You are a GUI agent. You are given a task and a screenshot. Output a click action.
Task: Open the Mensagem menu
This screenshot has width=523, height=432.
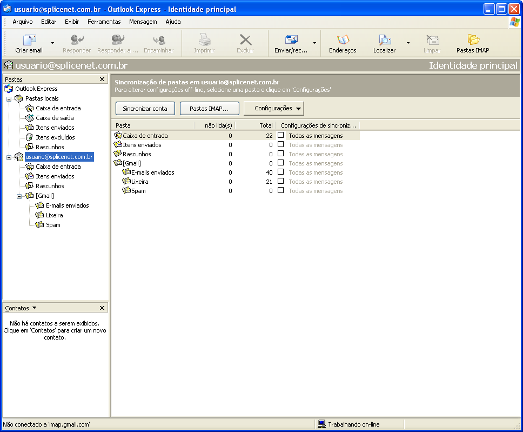click(x=143, y=22)
